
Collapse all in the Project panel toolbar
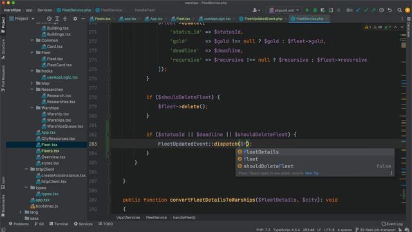pyautogui.click(x=65, y=19)
